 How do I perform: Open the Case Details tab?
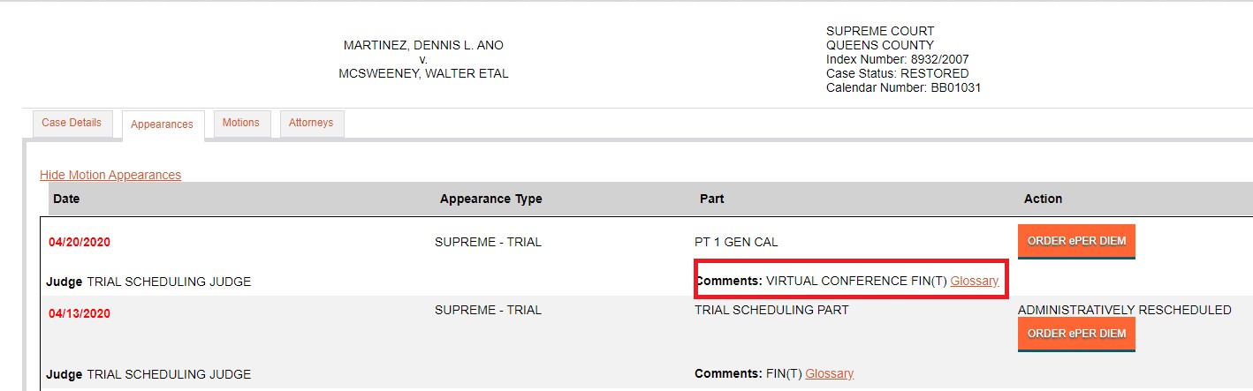pyautogui.click(x=72, y=123)
